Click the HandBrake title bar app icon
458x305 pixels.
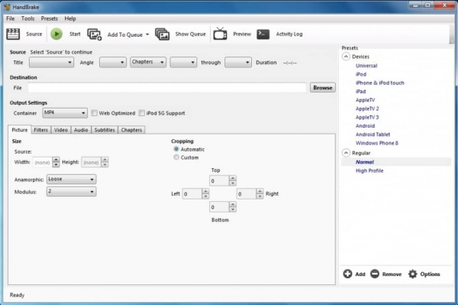click(7, 7)
